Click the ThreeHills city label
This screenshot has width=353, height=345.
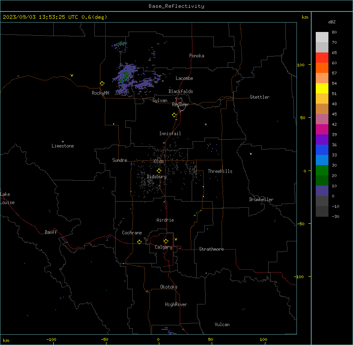(220, 171)
